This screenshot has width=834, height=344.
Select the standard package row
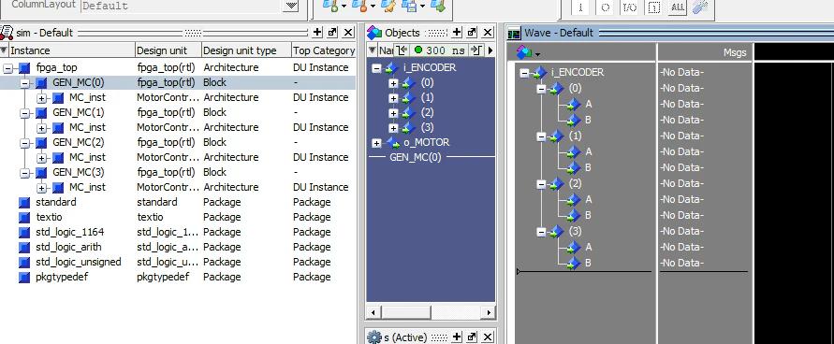point(178,202)
